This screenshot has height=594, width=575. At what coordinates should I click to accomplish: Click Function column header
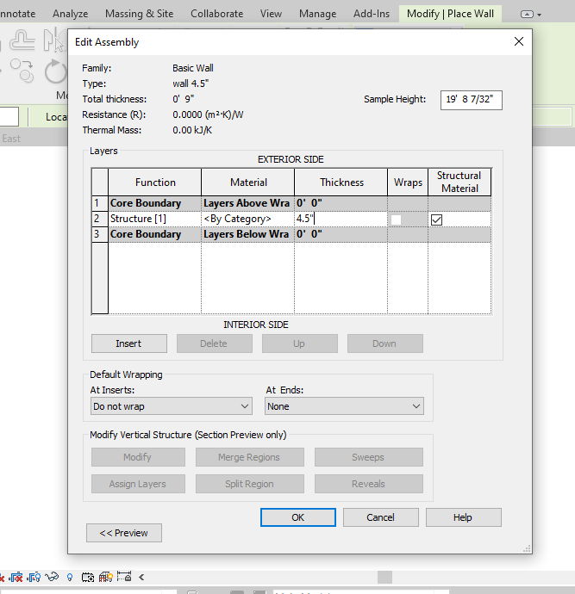tap(155, 183)
